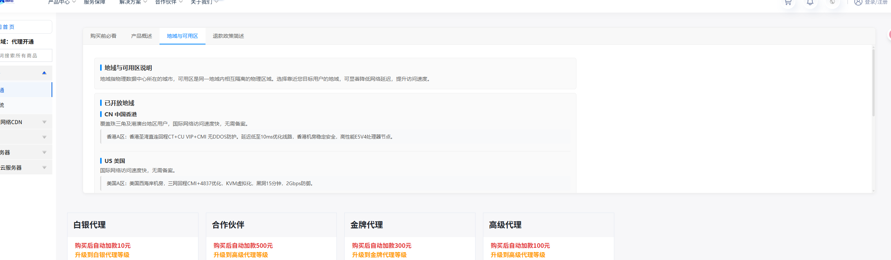Open the 解决方案 dropdown menu
891x260 pixels.
133,2
